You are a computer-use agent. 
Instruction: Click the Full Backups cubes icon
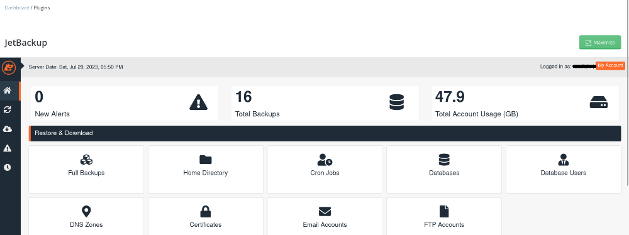[x=86, y=160]
